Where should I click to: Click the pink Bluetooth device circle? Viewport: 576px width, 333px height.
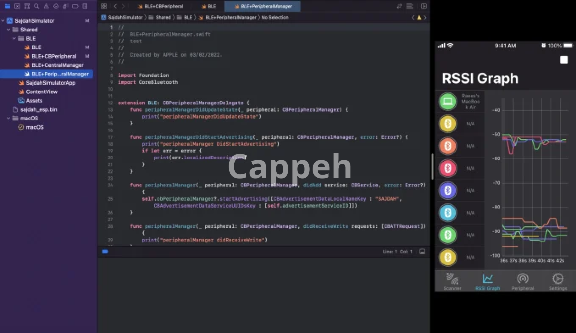[x=448, y=168]
